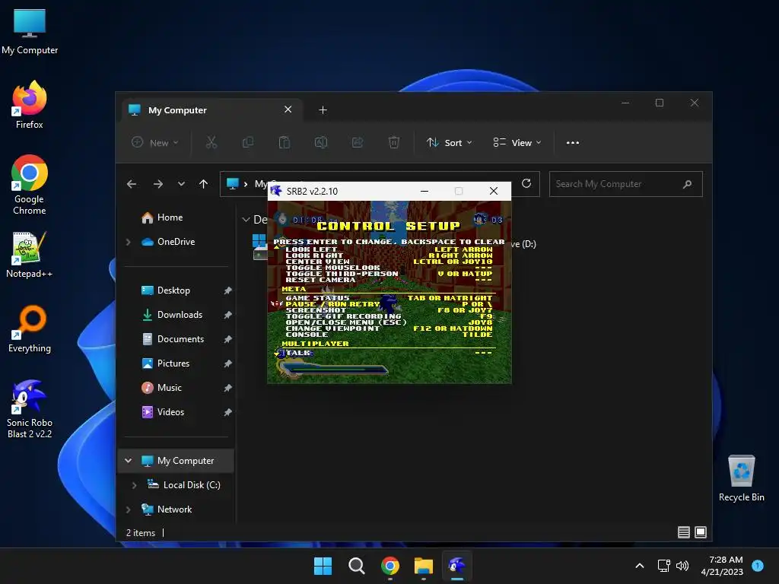
Task: Show hidden tray icons chevron
Action: pyautogui.click(x=640, y=566)
